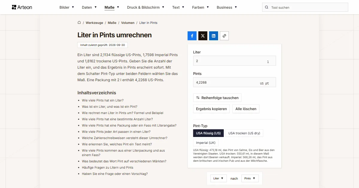Image resolution: width=359 pixels, height=188 pixels.
Task: Go to home via breadcrumb house icon
Action: (79, 23)
